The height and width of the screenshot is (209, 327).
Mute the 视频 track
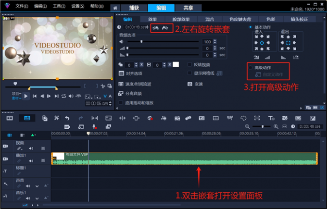pyautogui.click(x=31, y=148)
